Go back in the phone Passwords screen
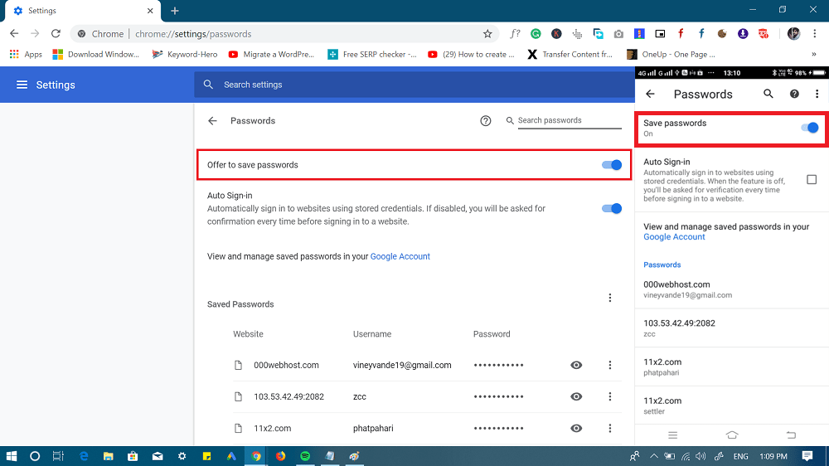This screenshot has height=466, width=829. (x=650, y=94)
